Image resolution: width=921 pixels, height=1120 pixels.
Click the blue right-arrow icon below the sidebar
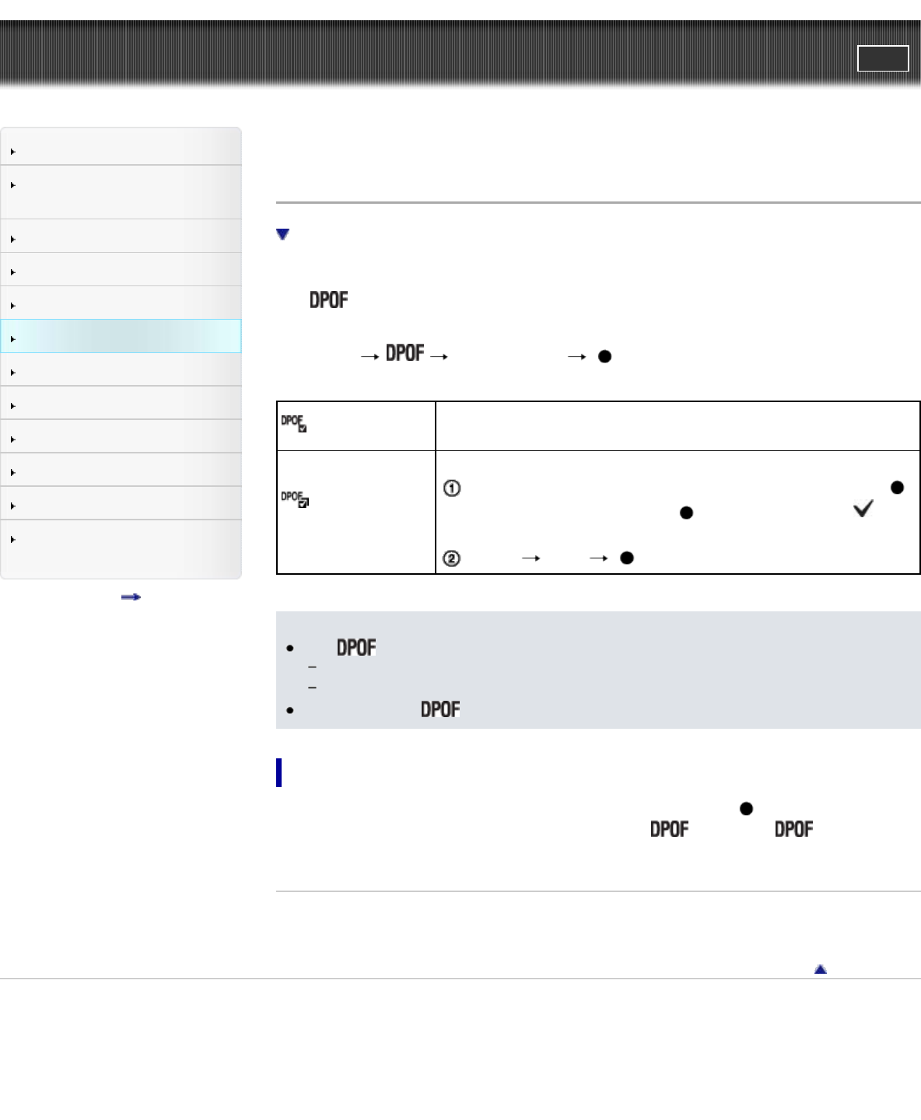pyautogui.click(x=131, y=597)
